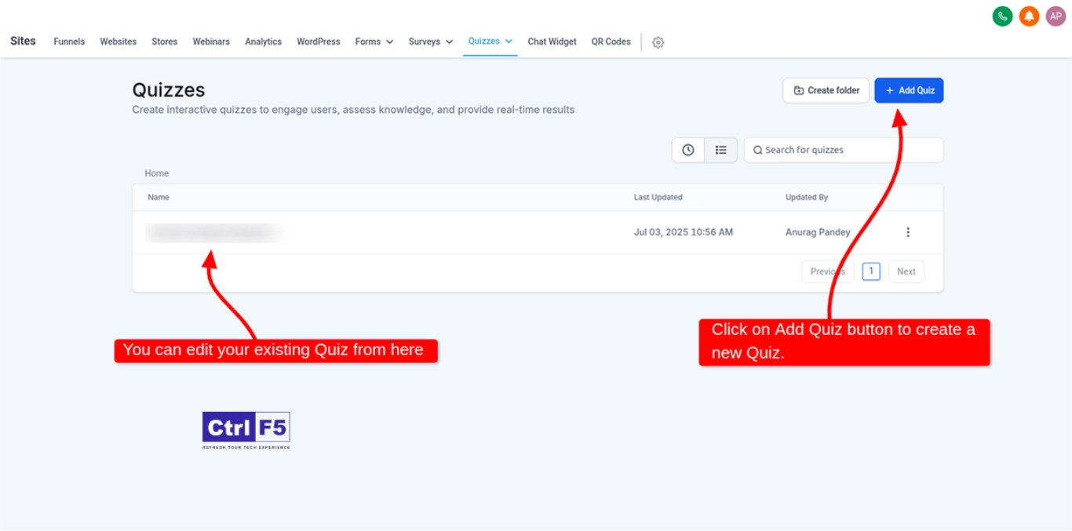1072x531 pixels.
Task: Open the orange notifications bell
Action: click(x=1029, y=16)
